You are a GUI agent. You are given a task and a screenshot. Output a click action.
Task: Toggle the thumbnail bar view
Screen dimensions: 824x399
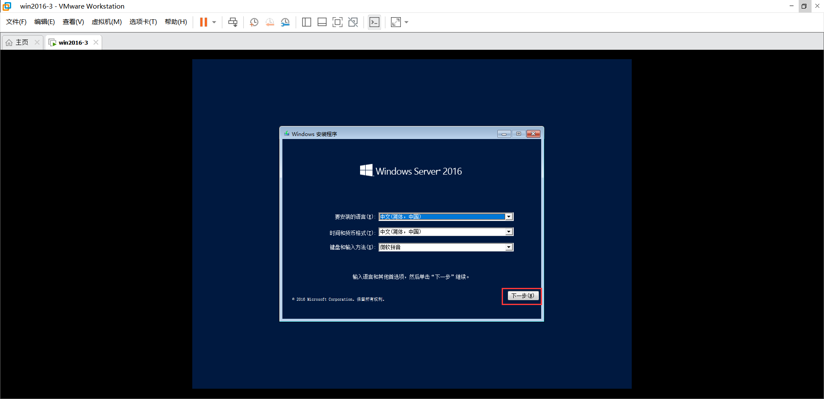tap(322, 22)
